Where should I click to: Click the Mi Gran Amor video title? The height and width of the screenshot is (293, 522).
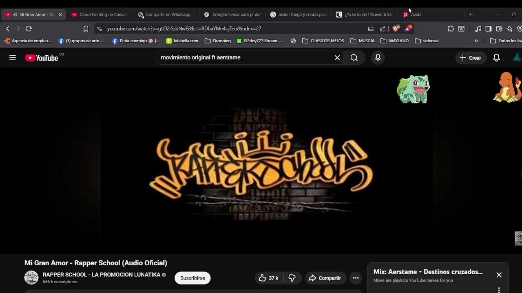(x=96, y=263)
